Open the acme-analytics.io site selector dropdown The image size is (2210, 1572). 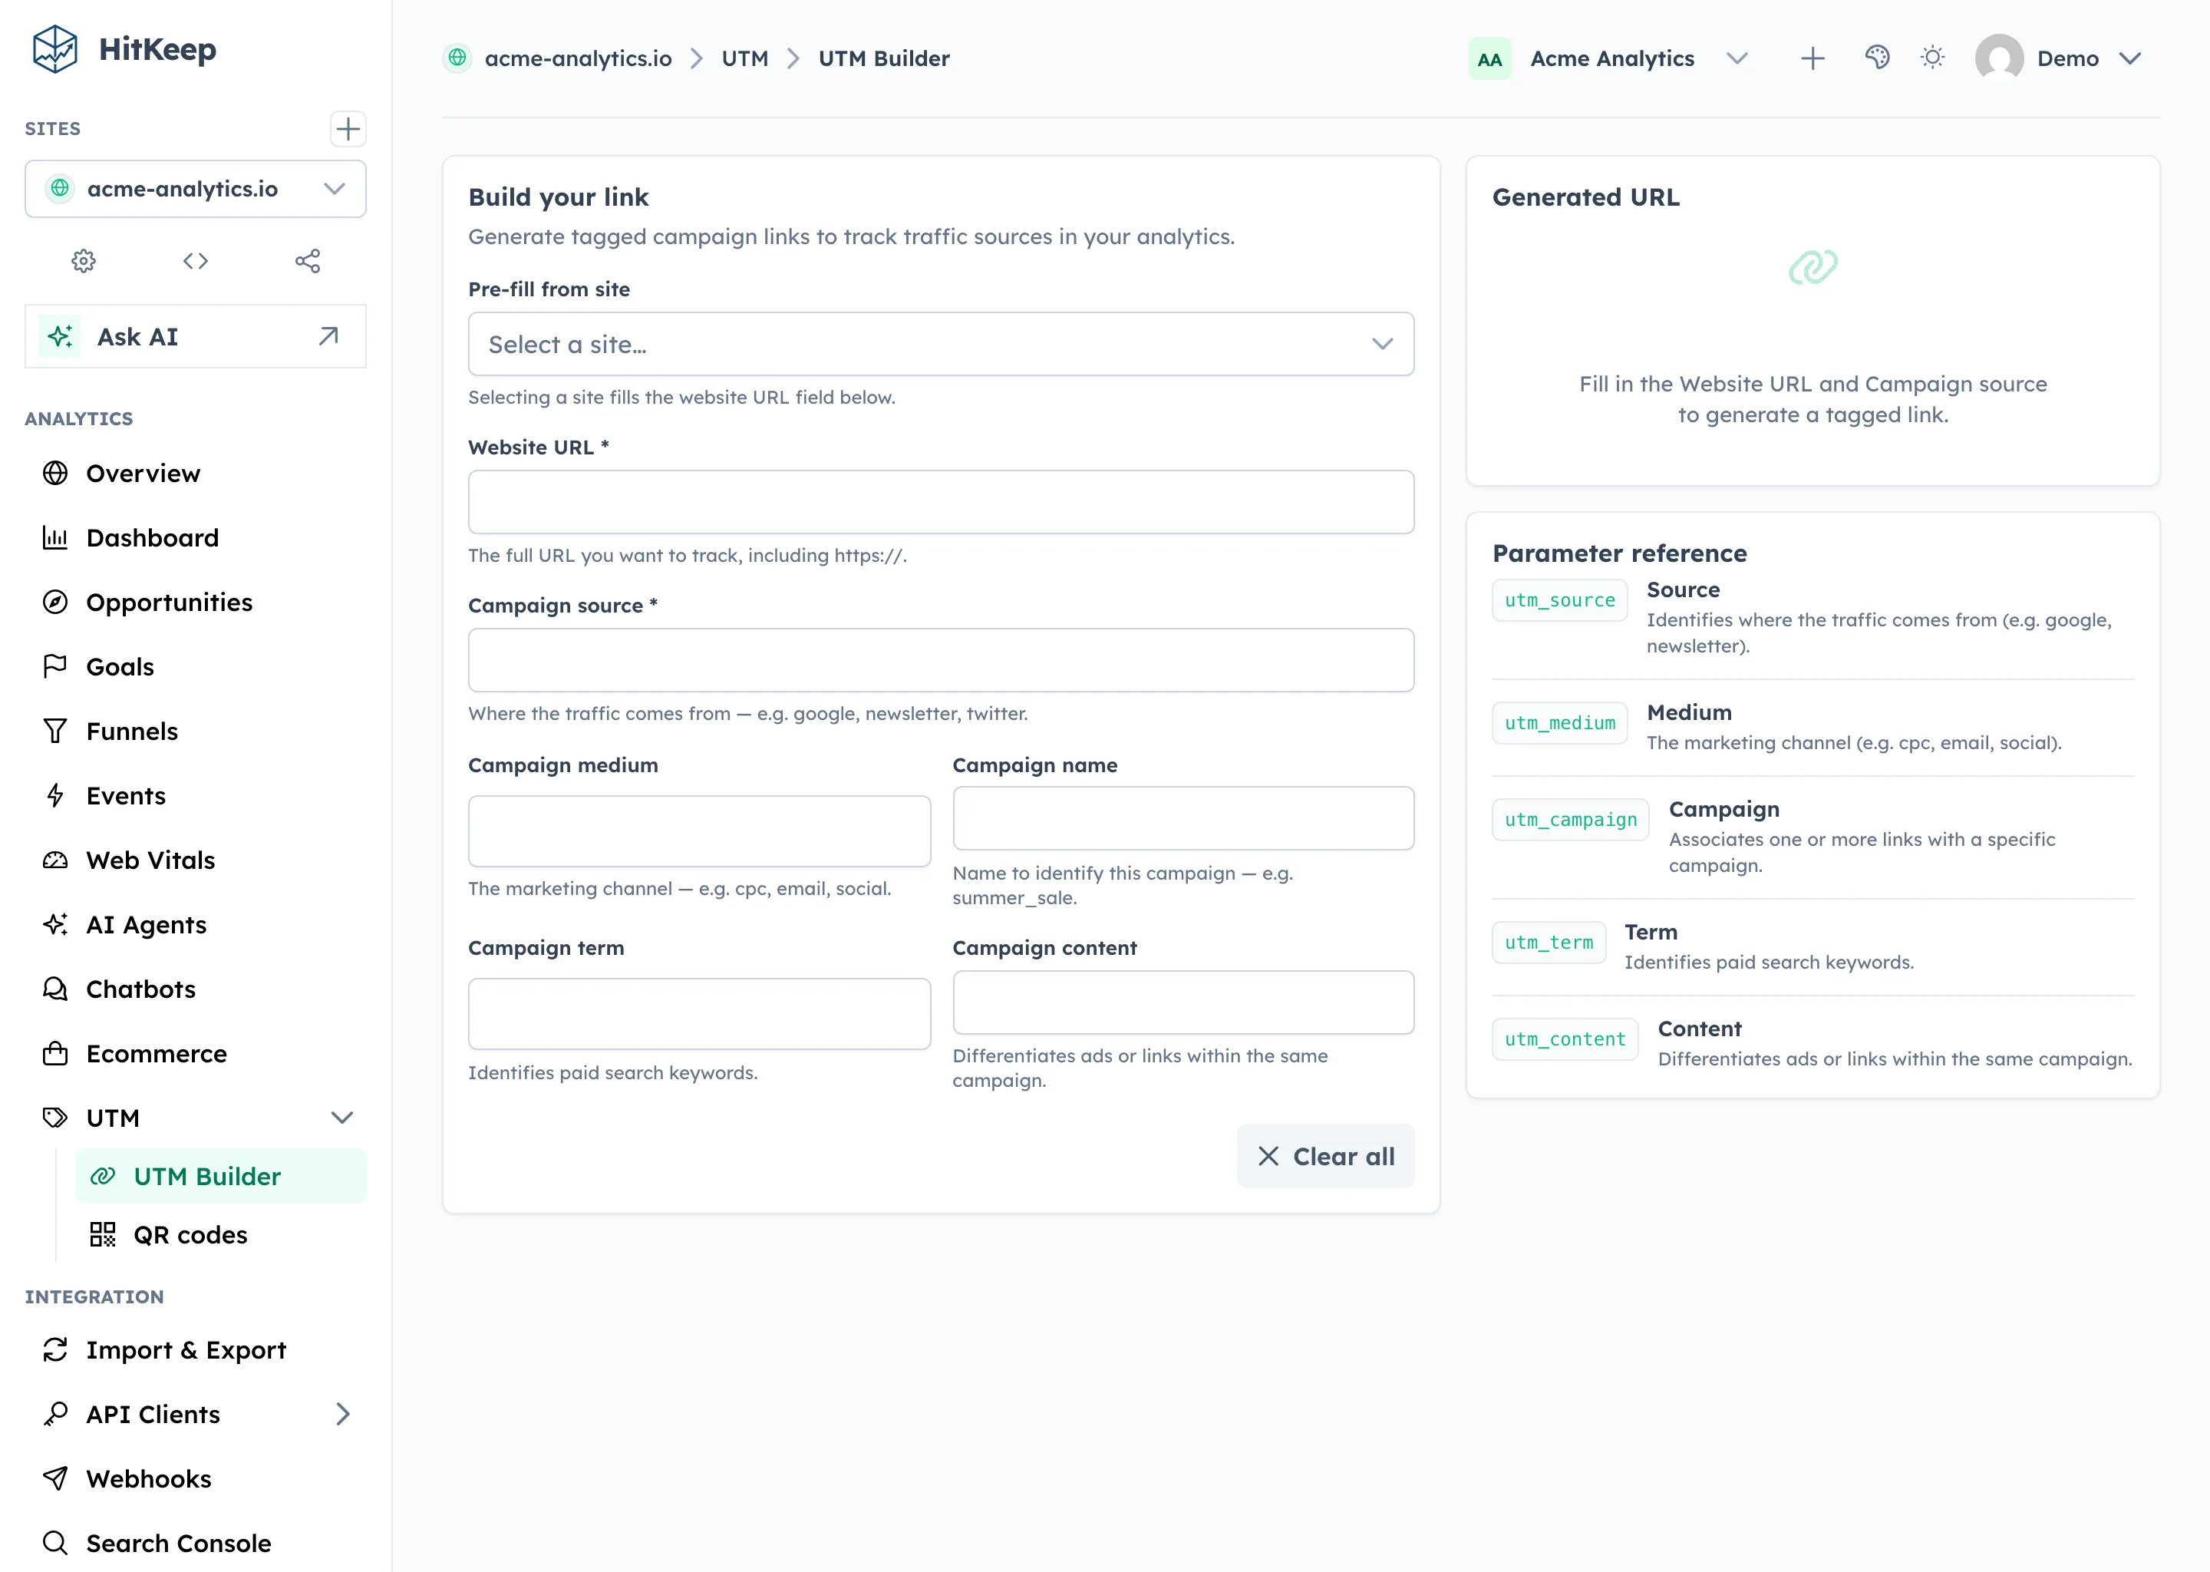point(196,189)
